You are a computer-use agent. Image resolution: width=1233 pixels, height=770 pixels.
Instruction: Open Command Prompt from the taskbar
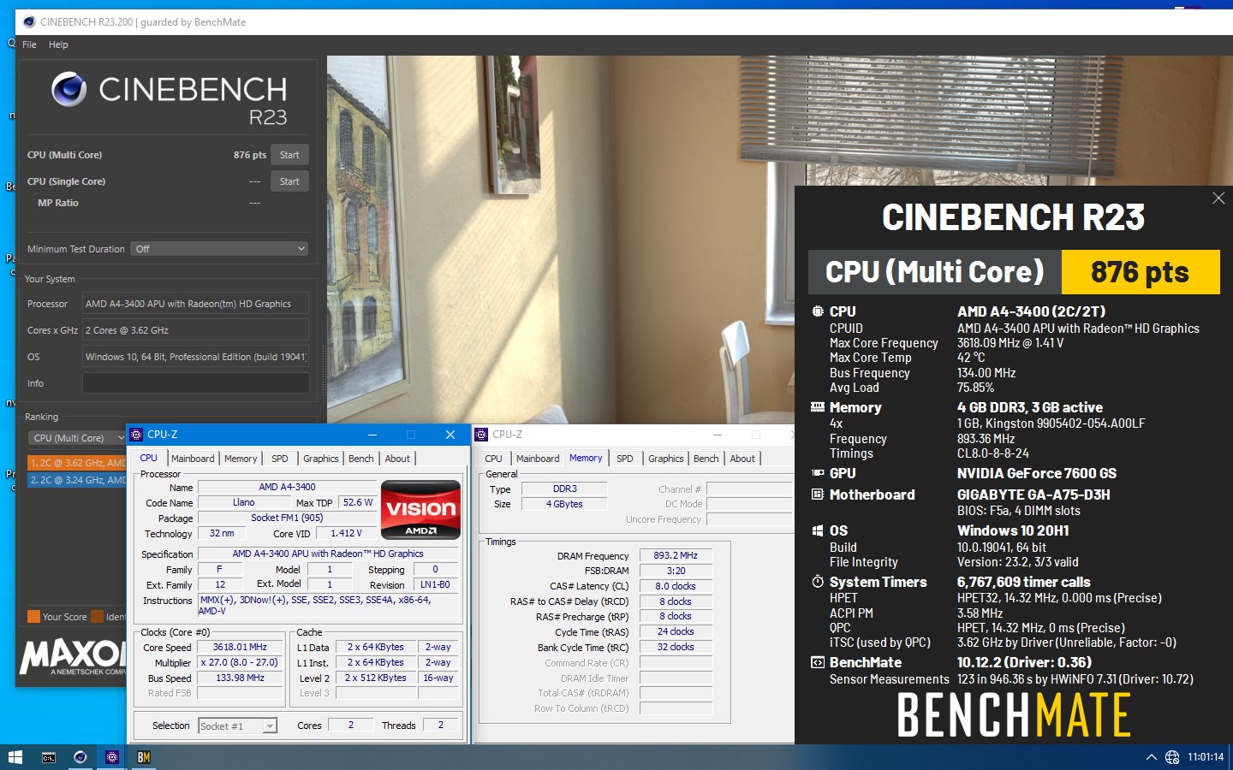(x=49, y=757)
